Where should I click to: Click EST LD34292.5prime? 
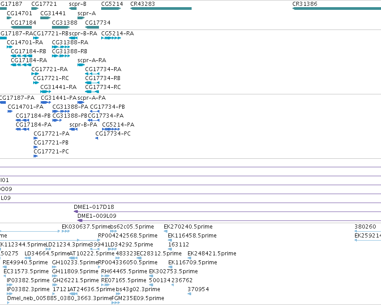[112, 249]
